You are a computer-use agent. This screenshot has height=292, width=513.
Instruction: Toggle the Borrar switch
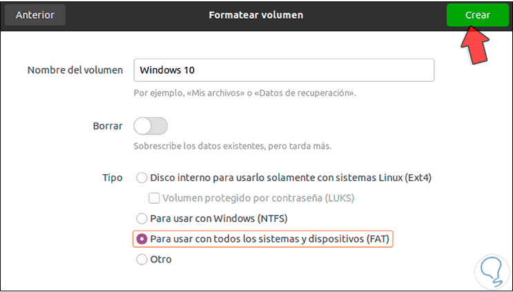151,126
